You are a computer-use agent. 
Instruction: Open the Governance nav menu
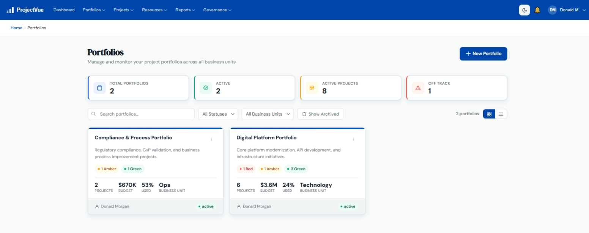point(217,10)
